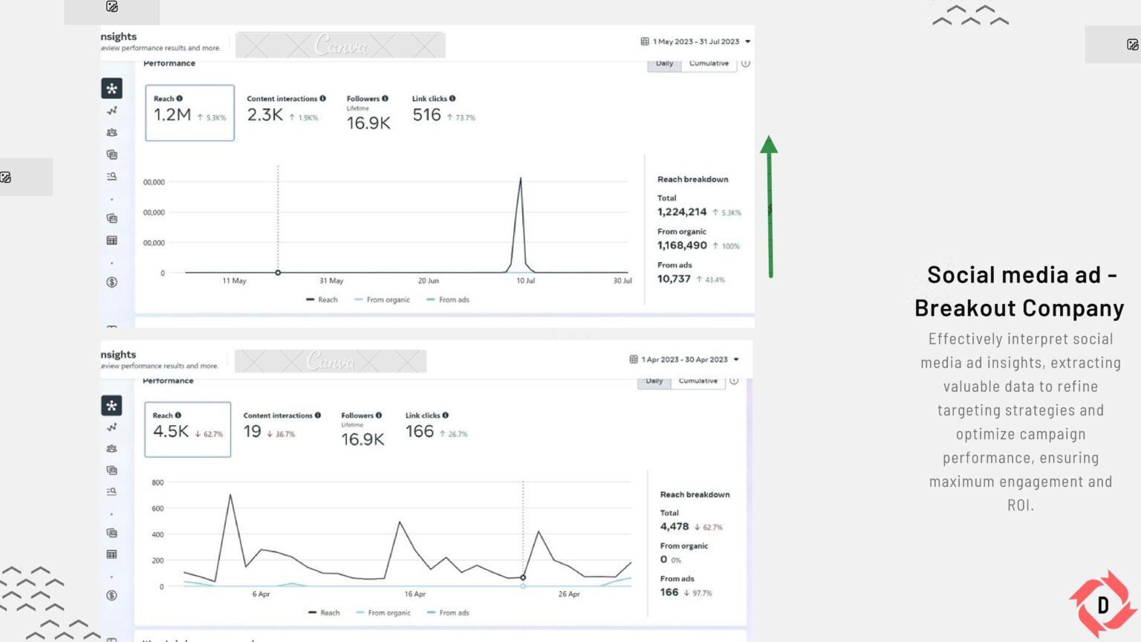Viewport: 1141px width, 642px height.
Task: Open date range 1 May 2023 - 31 Jul 2023
Action: point(695,42)
